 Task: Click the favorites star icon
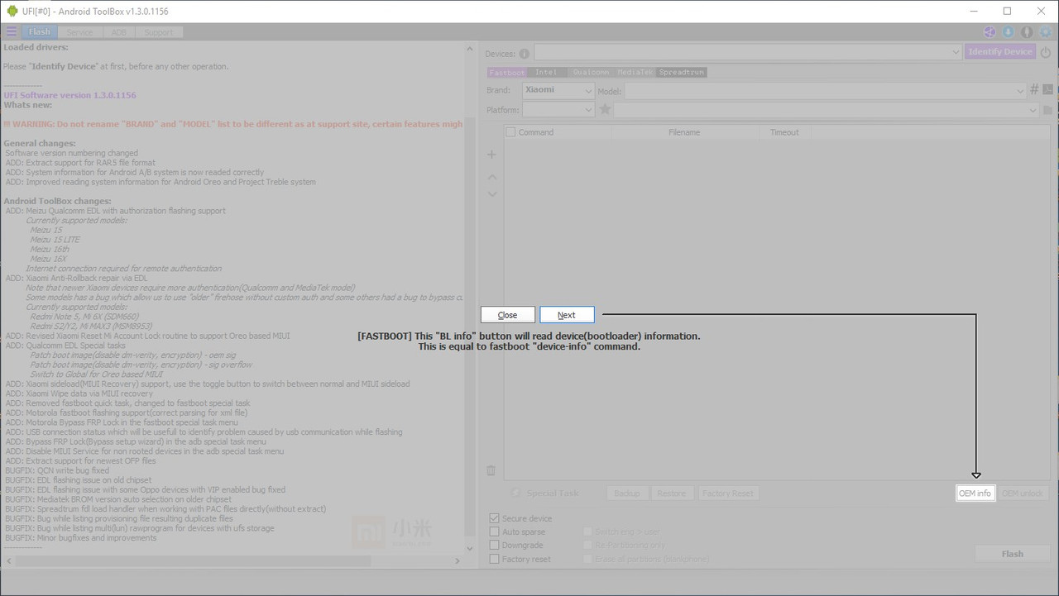(x=605, y=109)
